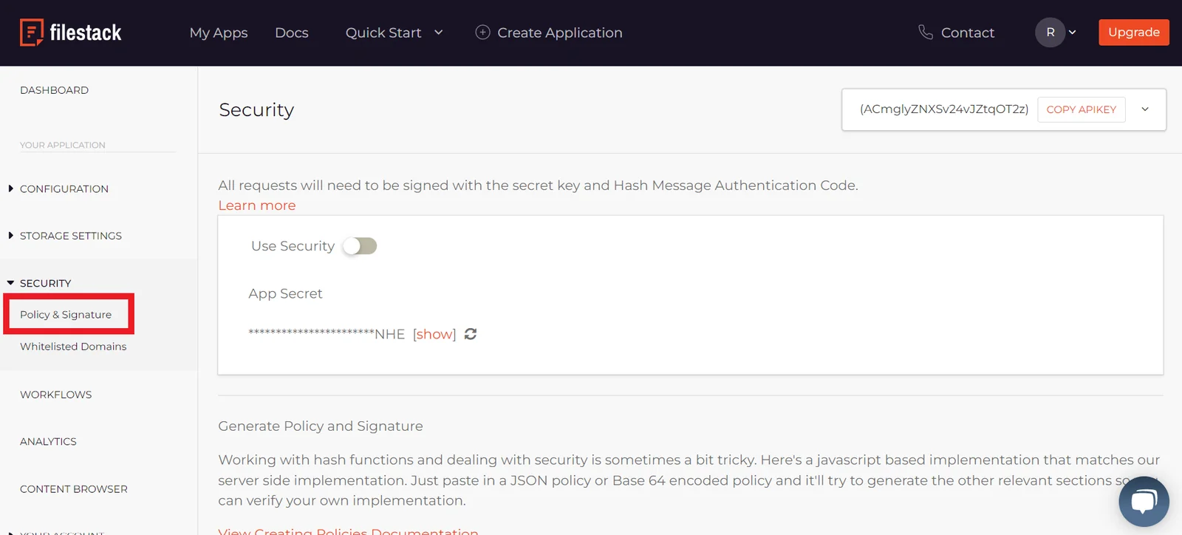Click the plus icon beside Create Application

click(x=482, y=33)
